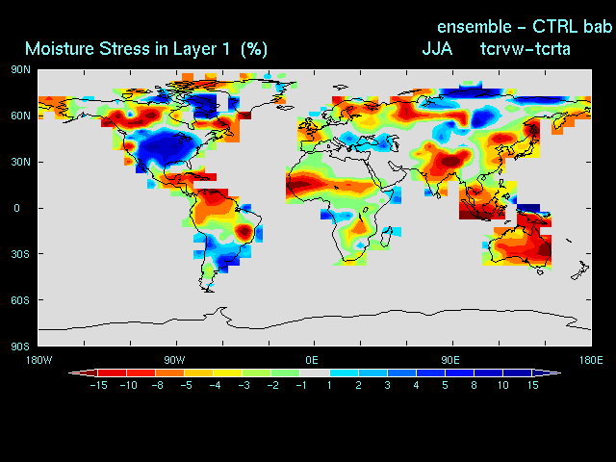
Task: Click the '-3' colorbar value
Action: [244, 385]
